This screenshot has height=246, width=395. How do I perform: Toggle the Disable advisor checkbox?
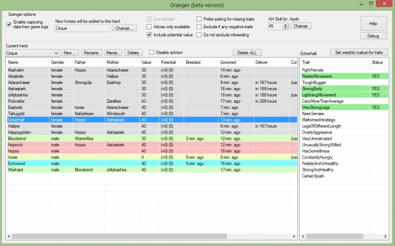point(151,52)
